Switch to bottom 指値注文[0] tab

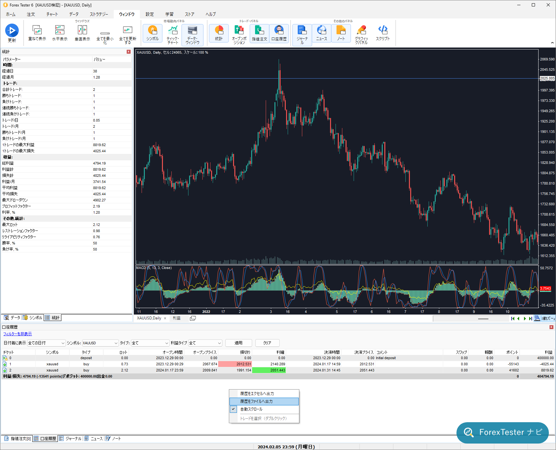(x=17, y=439)
